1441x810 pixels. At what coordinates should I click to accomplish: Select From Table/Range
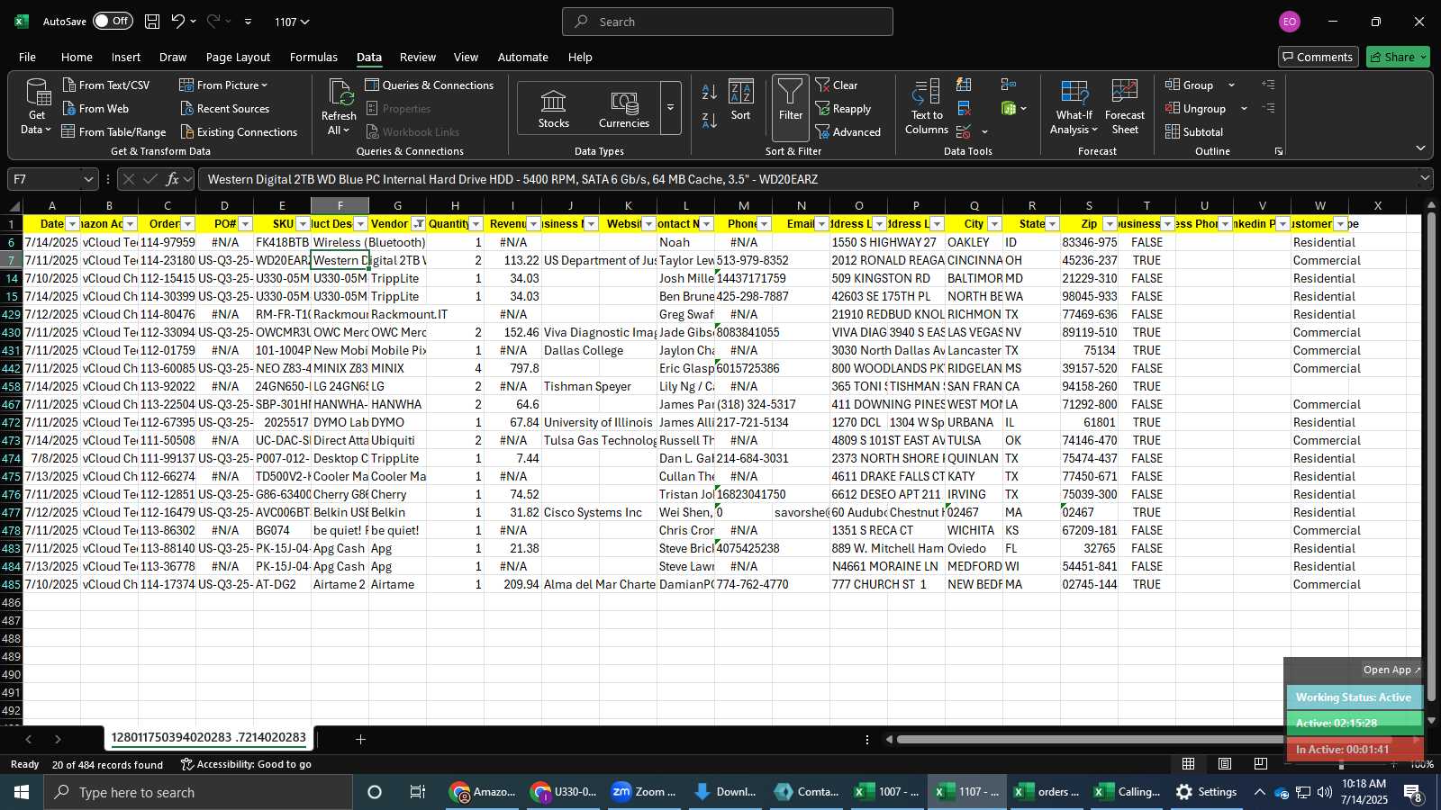tap(113, 131)
